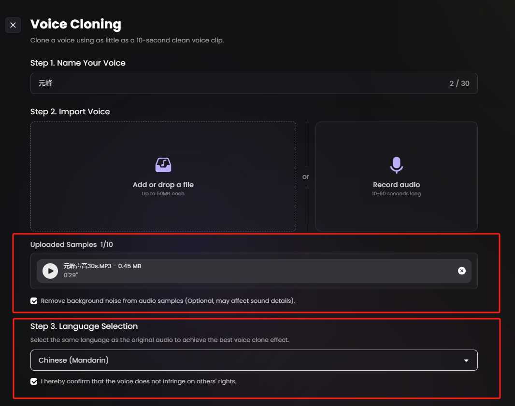Toggle remove background noise checkbox
This screenshot has width=515, height=406.
[x=34, y=301]
